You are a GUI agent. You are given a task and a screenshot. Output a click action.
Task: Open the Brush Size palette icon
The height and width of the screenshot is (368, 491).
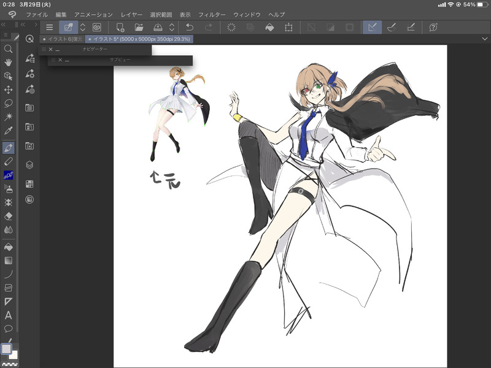click(29, 90)
